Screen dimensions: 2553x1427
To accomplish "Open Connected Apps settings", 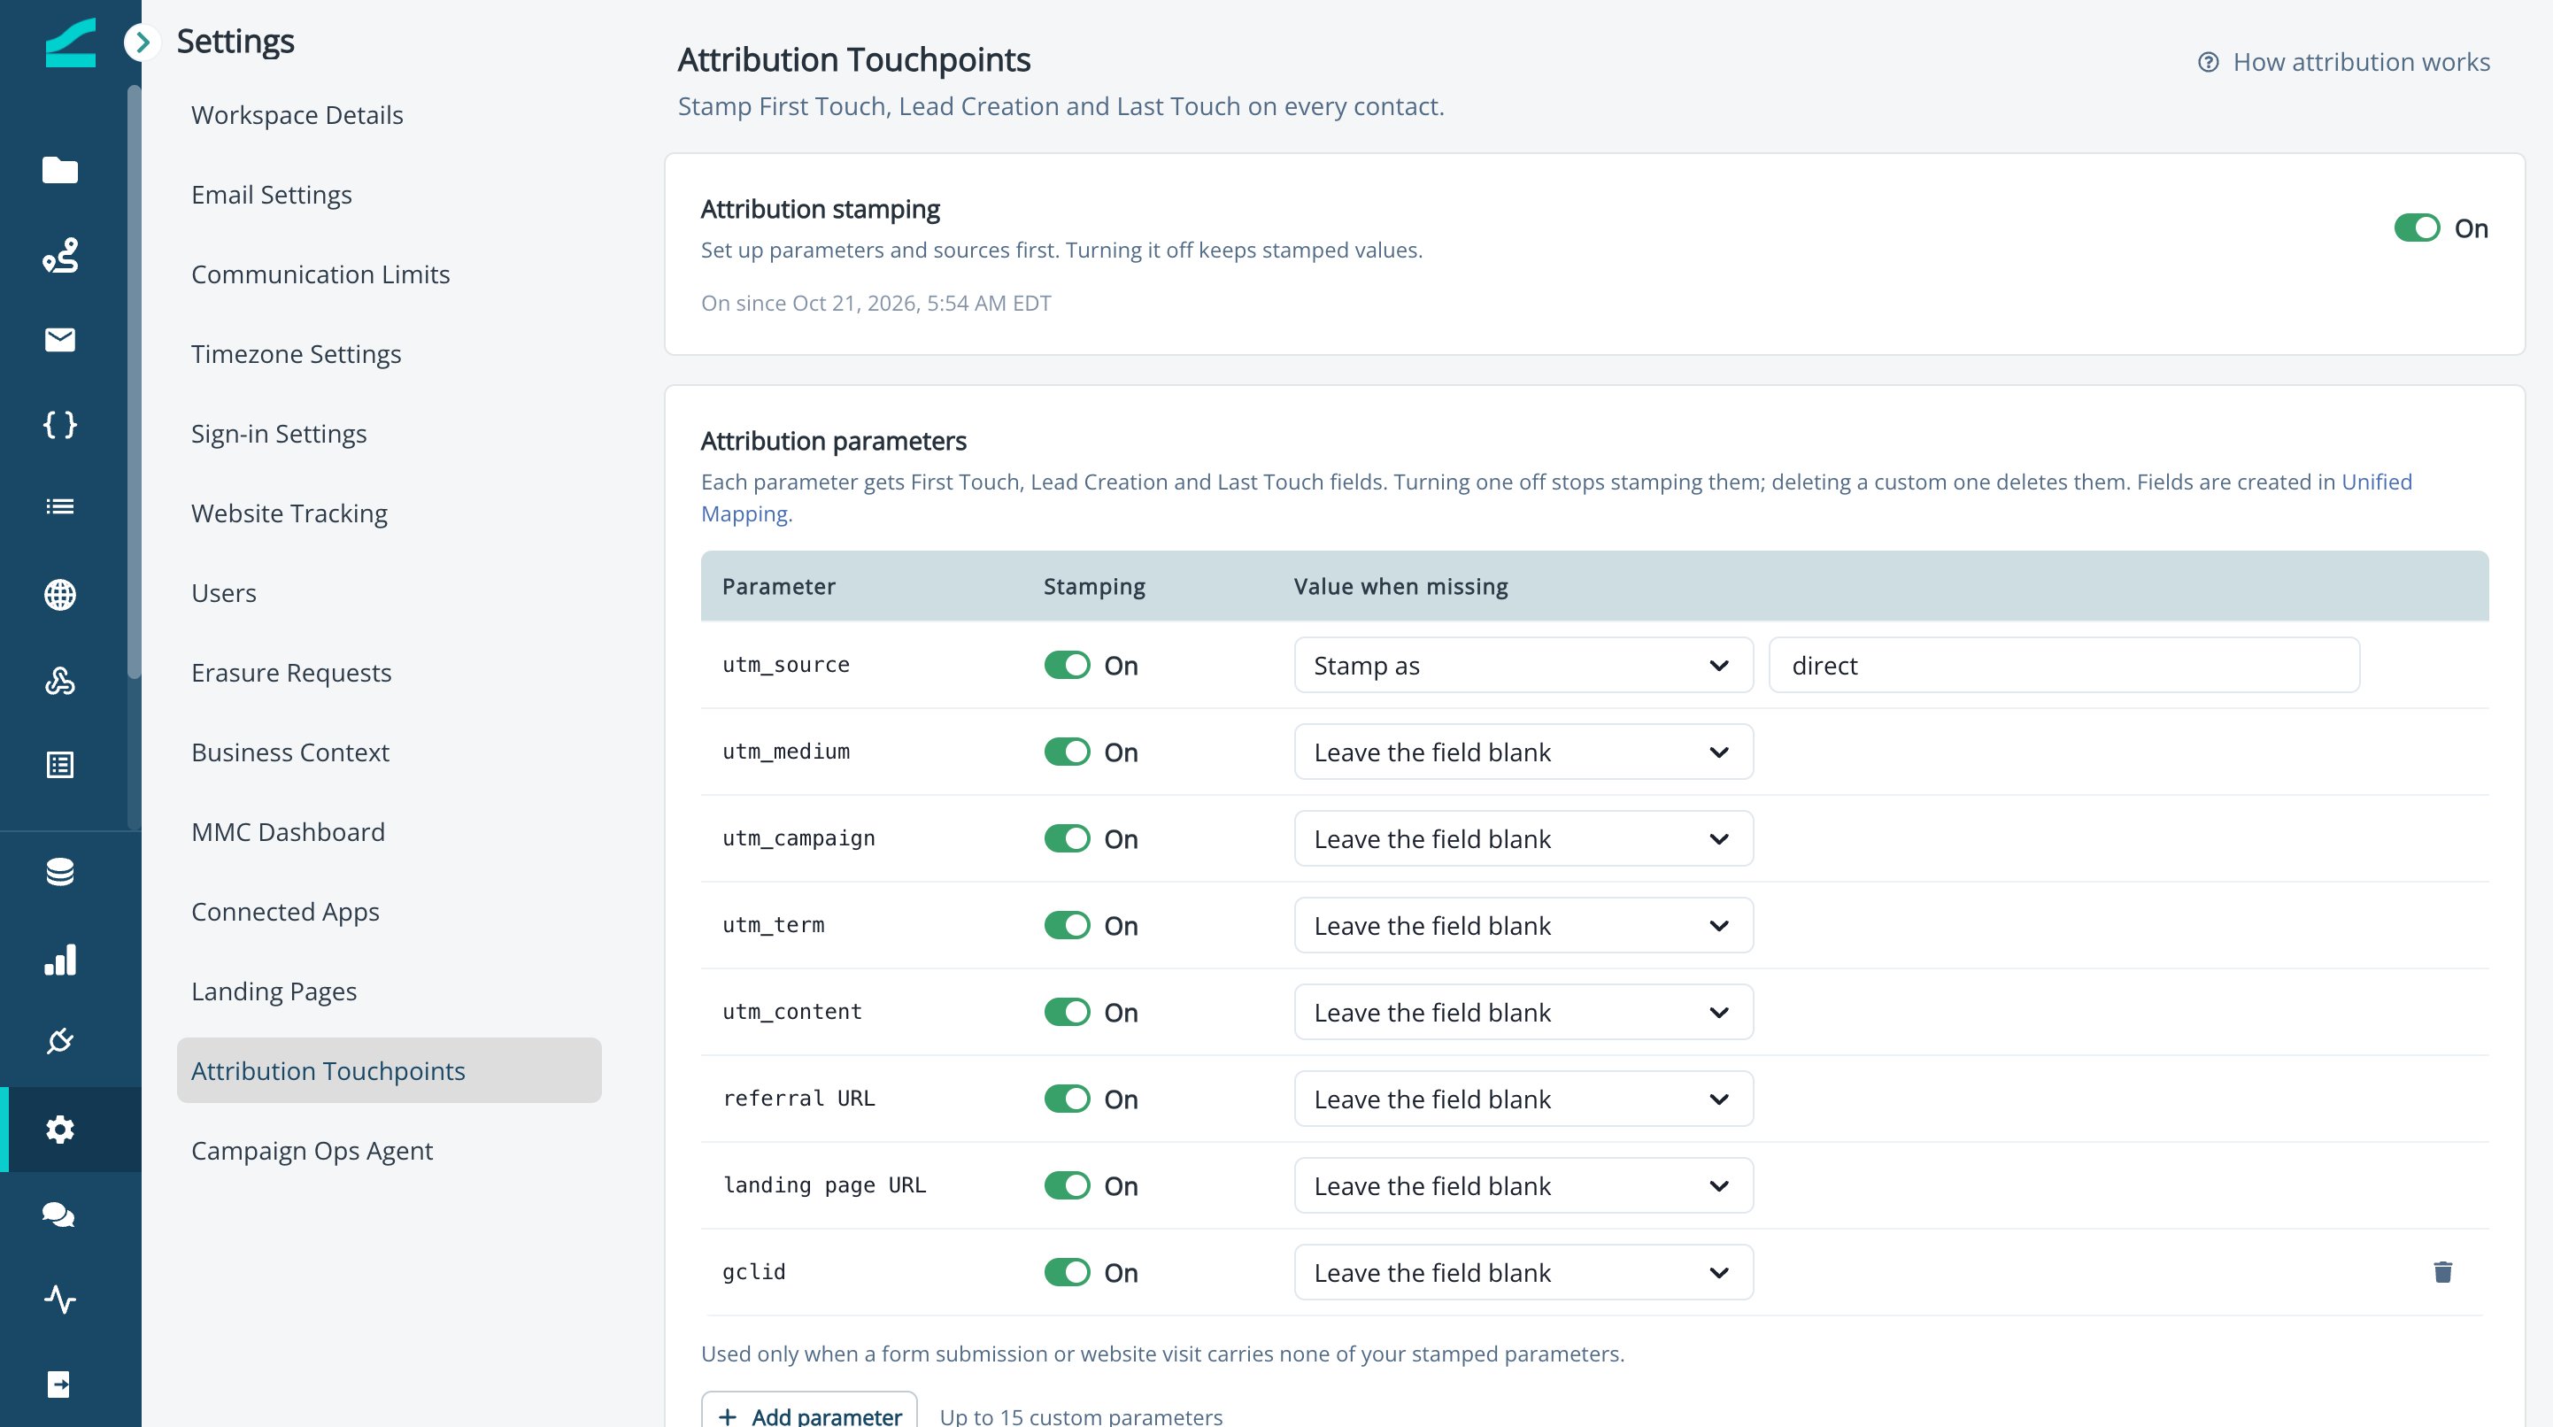I will [x=389, y=912].
